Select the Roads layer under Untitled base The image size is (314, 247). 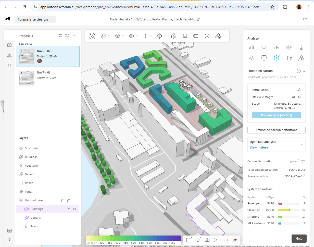(34, 226)
